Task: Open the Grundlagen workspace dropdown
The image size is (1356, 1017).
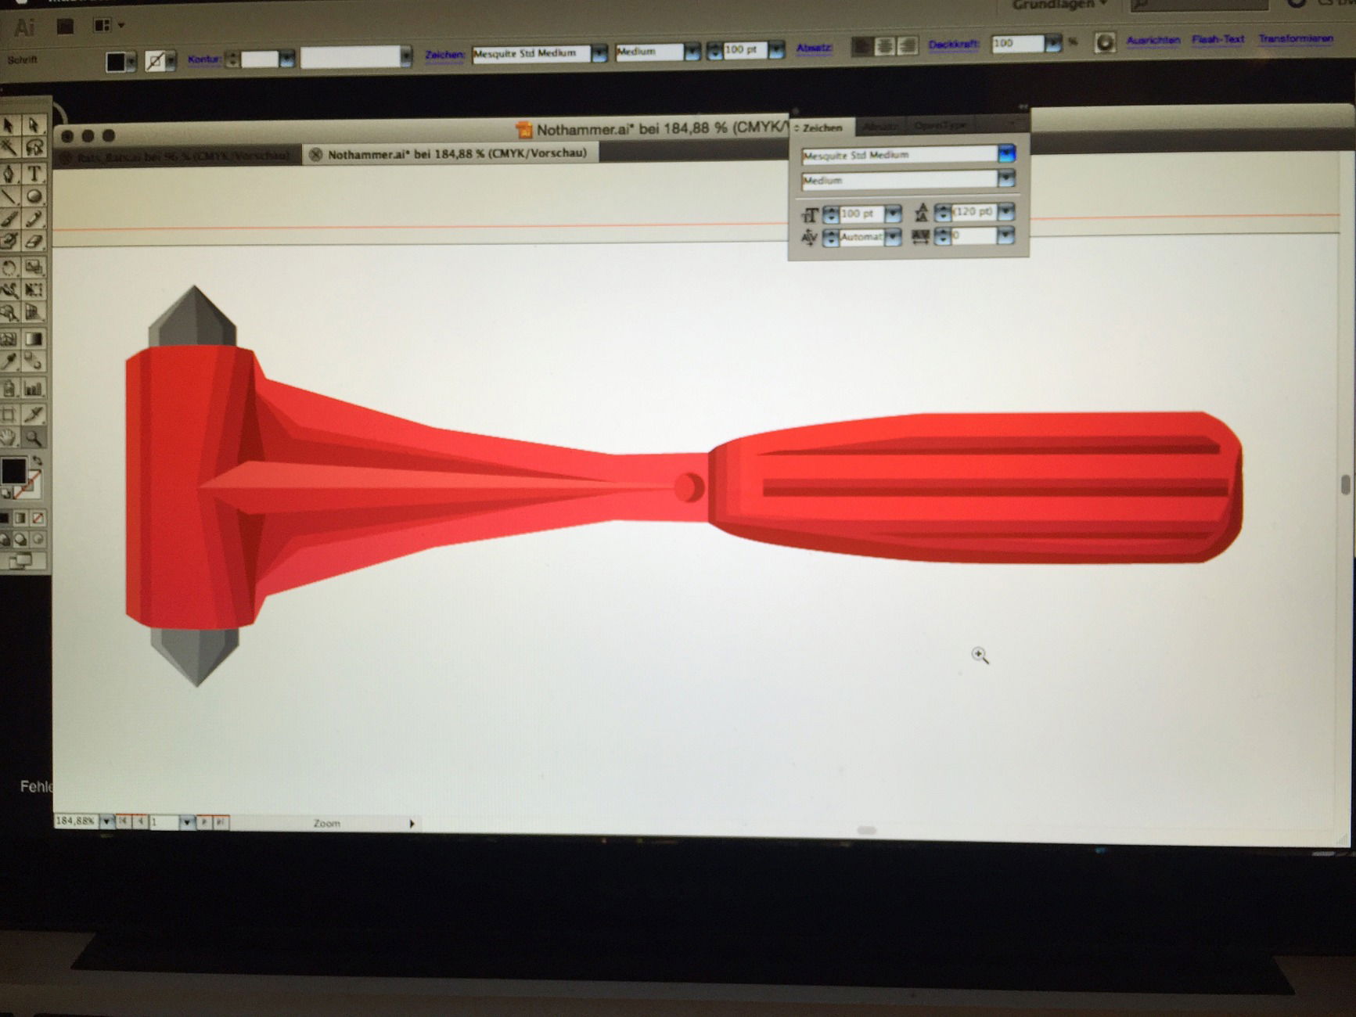Action: tap(1059, 5)
